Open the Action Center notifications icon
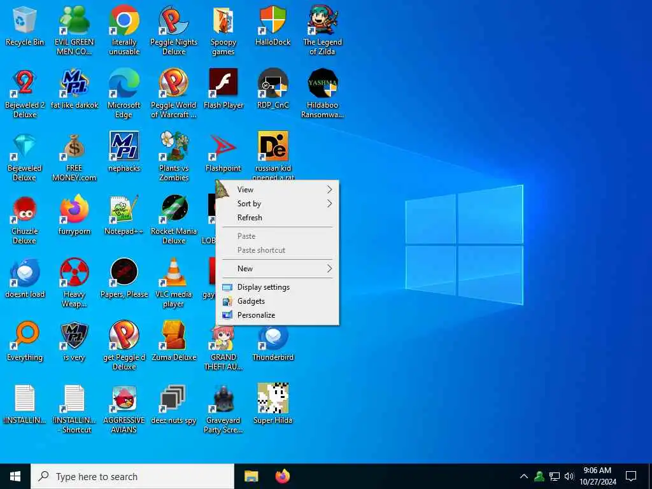 (x=631, y=476)
